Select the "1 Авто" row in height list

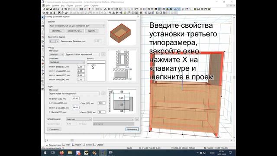click(96, 65)
